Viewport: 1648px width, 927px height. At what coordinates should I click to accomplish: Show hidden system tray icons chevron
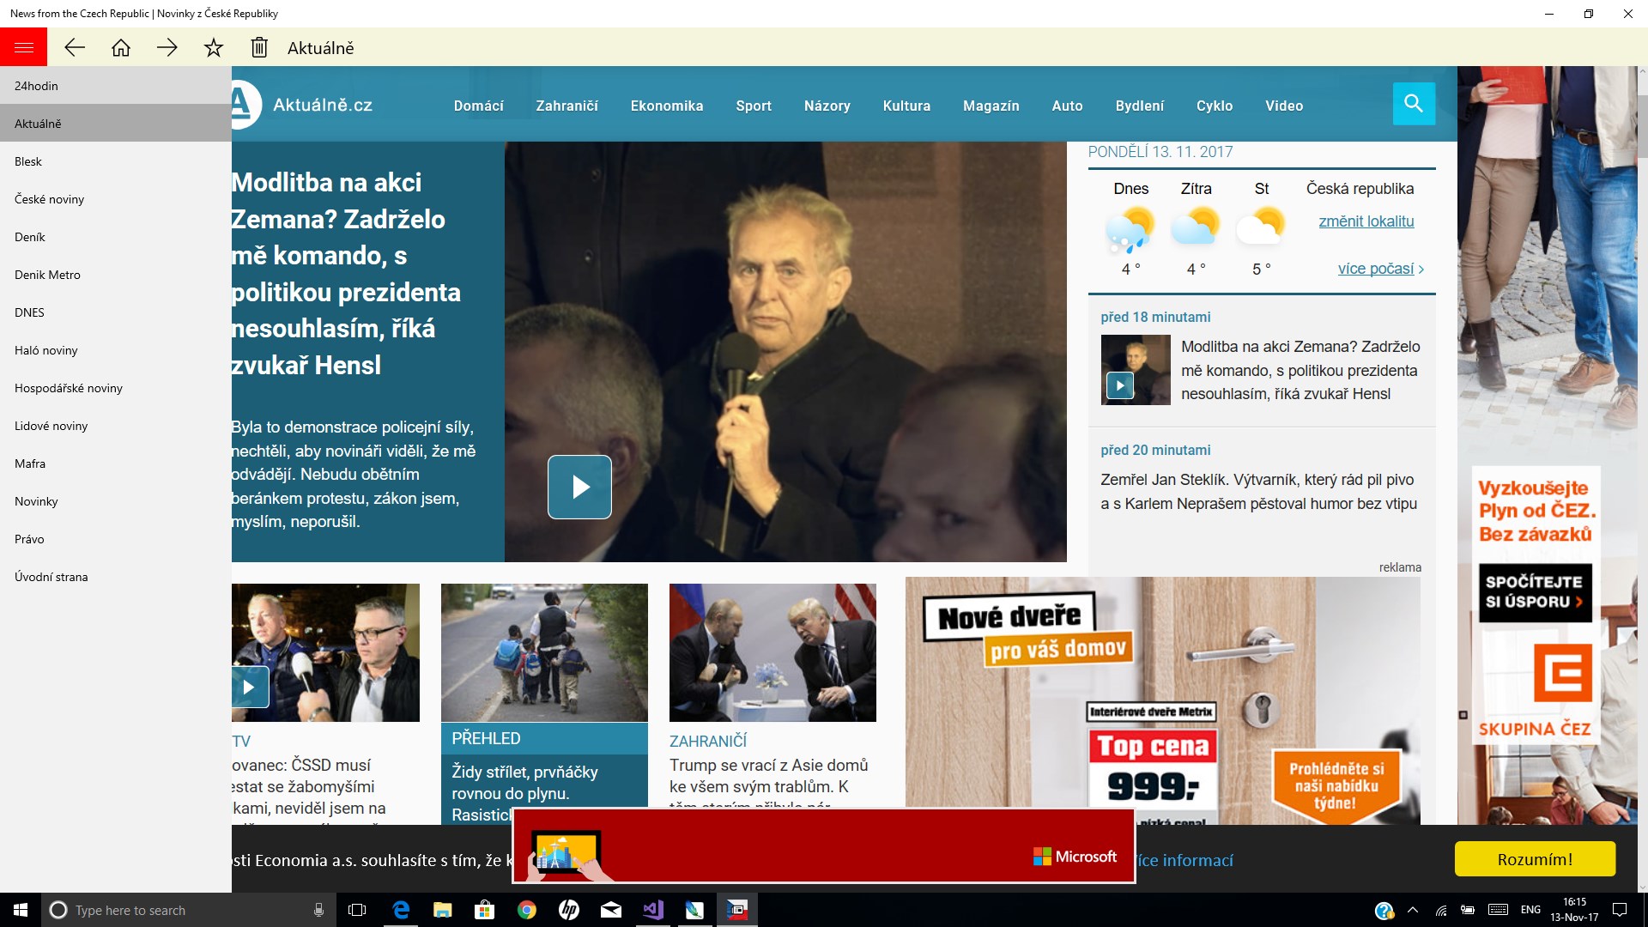[x=1413, y=910]
